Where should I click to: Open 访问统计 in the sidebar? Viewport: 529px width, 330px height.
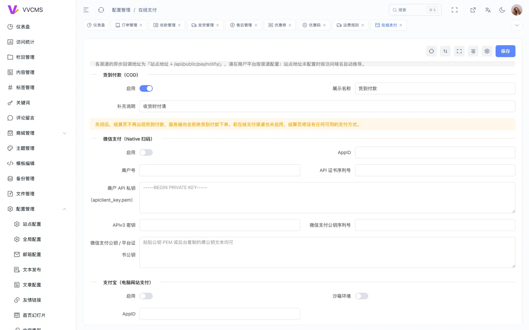[x=38, y=42]
